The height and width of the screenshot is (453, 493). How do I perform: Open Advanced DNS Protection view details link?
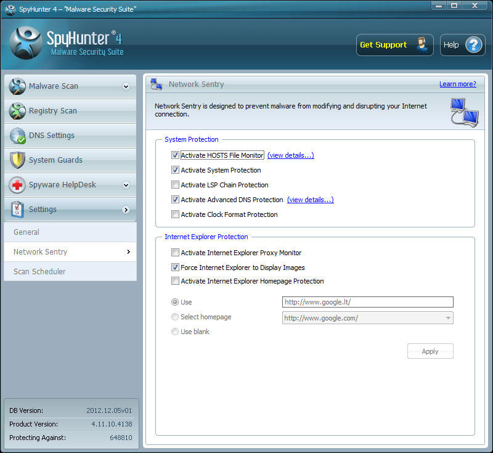coord(311,200)
